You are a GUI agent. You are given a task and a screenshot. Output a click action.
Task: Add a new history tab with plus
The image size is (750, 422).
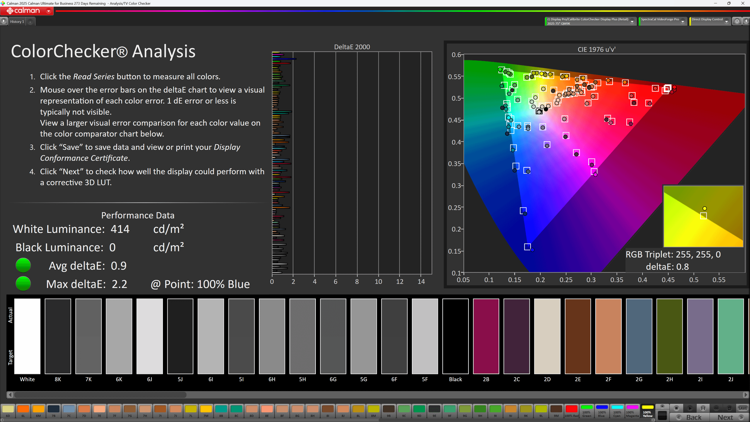[x=30, y=22]
